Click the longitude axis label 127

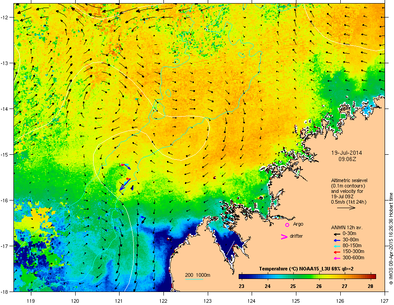(385, 301)
